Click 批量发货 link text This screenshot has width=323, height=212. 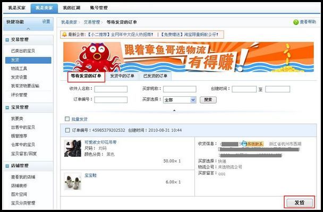(x=80, y=119)
